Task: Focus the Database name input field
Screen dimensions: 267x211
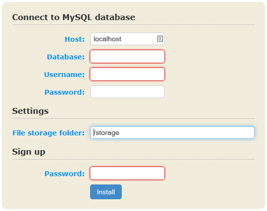Action: pos(127,56)
